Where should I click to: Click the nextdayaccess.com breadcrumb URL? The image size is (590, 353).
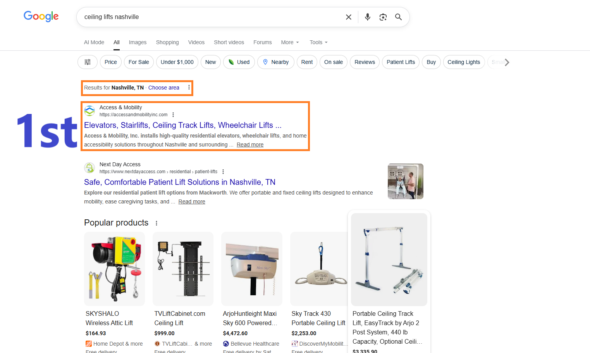click(x=158, y=172)
